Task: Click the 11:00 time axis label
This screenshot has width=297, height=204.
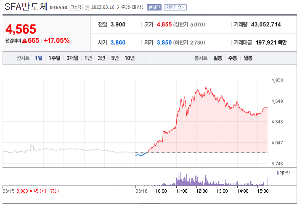Action: point(181,191)
